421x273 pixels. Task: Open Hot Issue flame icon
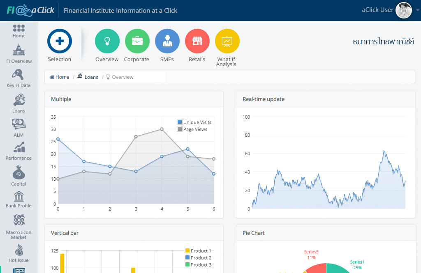[19, 250]
